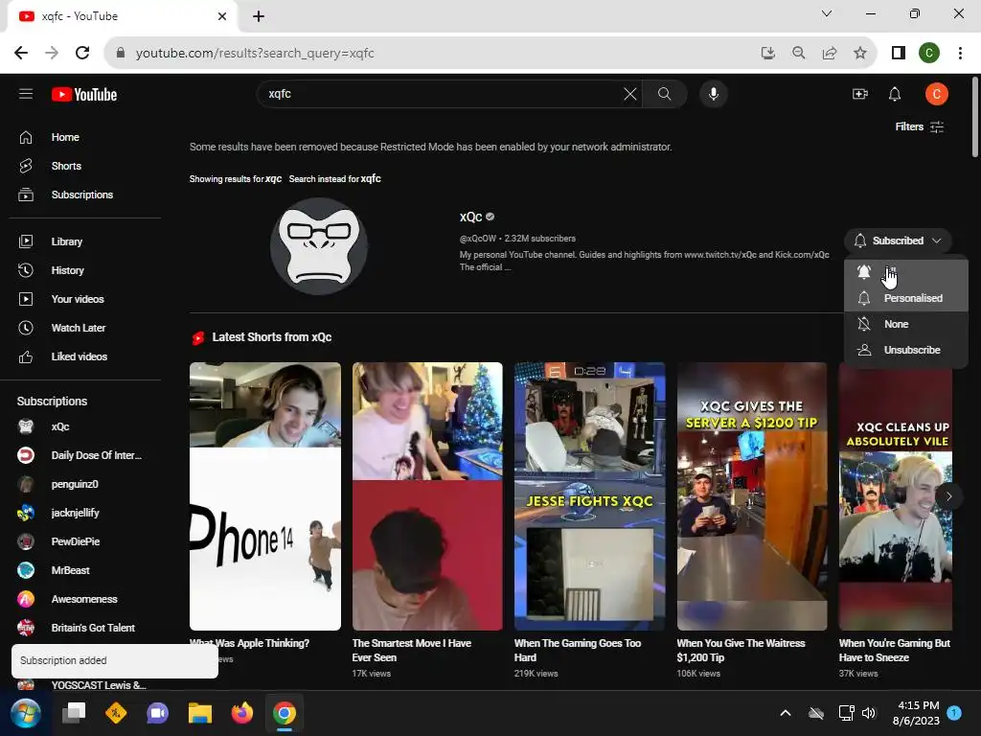Open the xQc channel name link
Screen dimensions: 981x736
click(471, 218)
